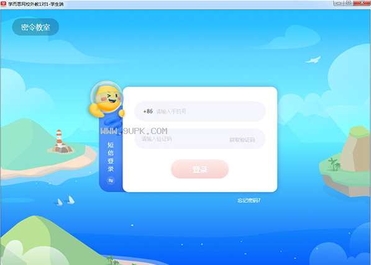Click the white seagull in the sky
This screenshot has width=371, height=265.
tap(313, 60)
